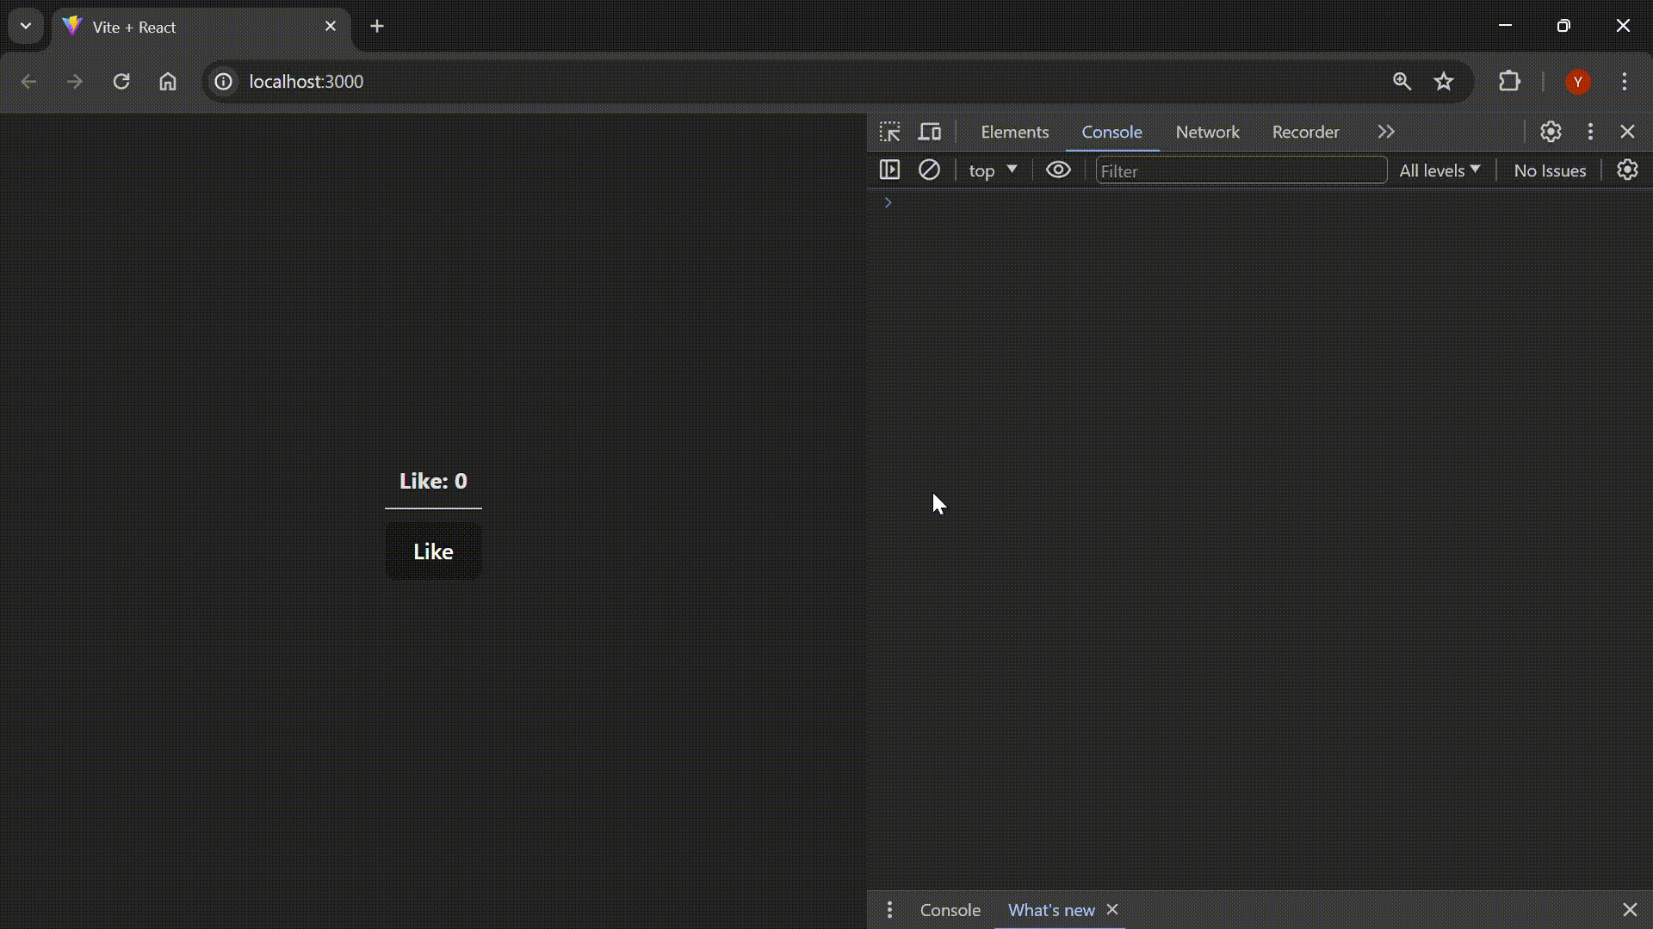Open DevTools settings gear
Screen dimensions: 1653x929
click(1551, 132)
